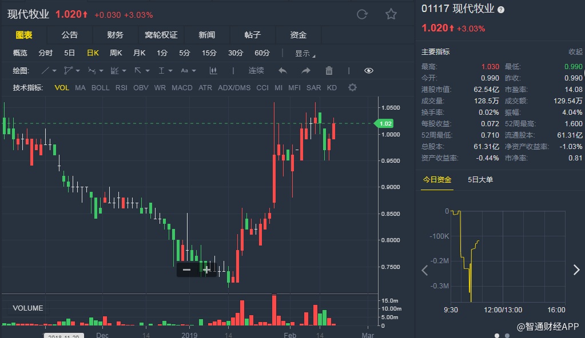Screen dimensions: 585x338
Task: Select the polyline path drawing tool
Action: pos(68,70)
